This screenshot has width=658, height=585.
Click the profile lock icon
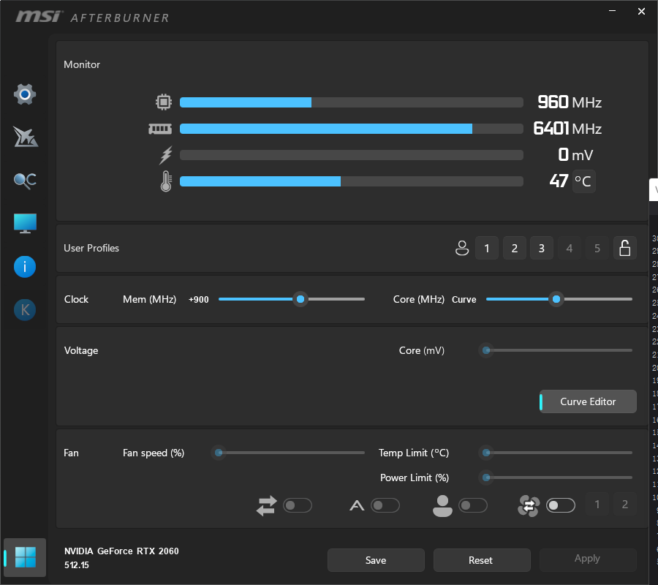coord(625,248)
